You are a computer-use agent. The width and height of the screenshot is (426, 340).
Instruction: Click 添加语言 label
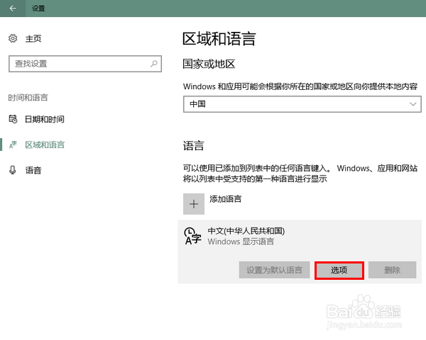click(226, 199)
